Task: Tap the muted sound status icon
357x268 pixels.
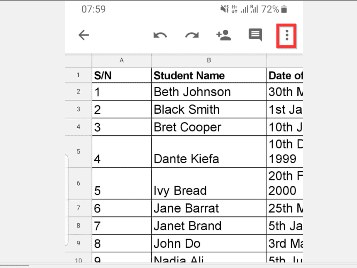Action: coord(225,9)
